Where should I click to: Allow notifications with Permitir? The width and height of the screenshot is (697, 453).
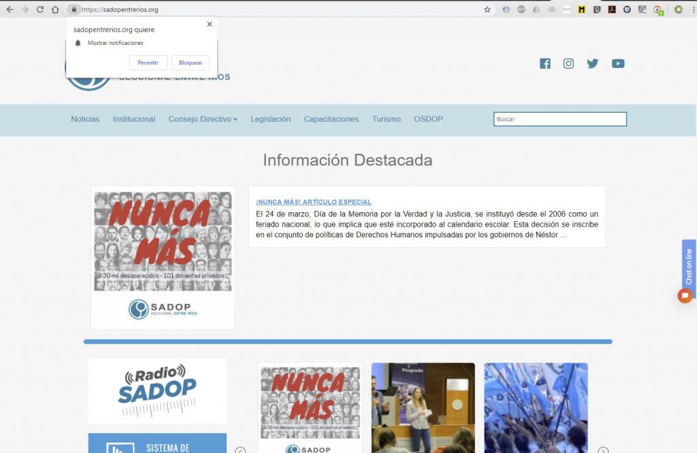(148, 63)
